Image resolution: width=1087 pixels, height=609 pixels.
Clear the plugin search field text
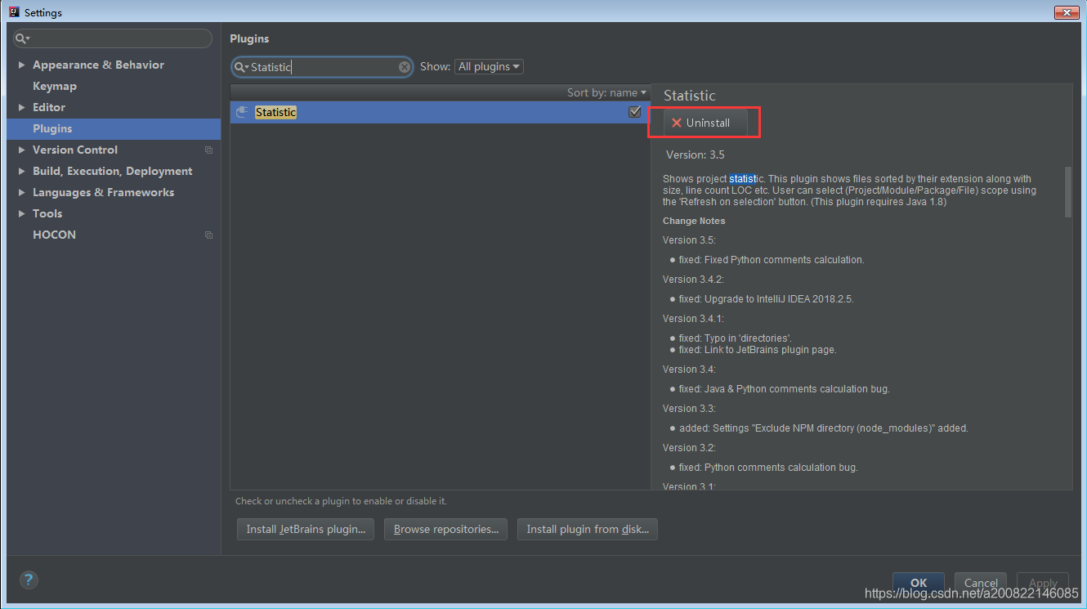point(405,67)
